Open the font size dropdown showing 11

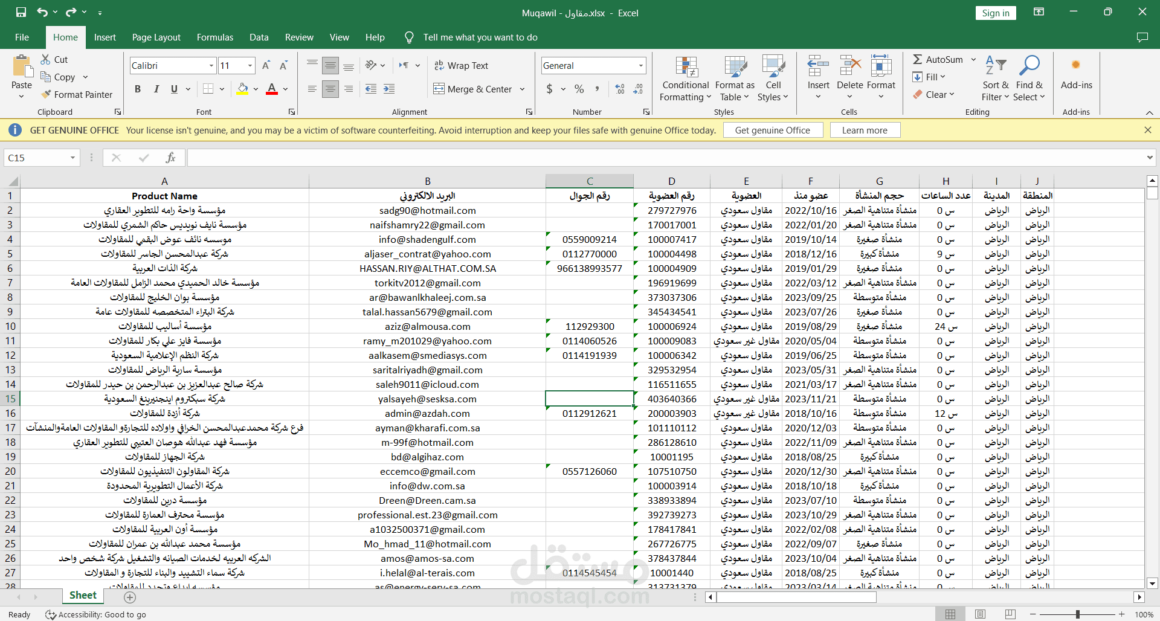[250, 65]
